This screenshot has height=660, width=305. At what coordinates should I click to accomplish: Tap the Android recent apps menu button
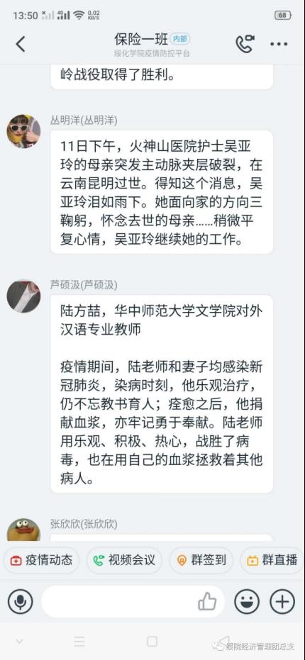[x=79, y=642]
